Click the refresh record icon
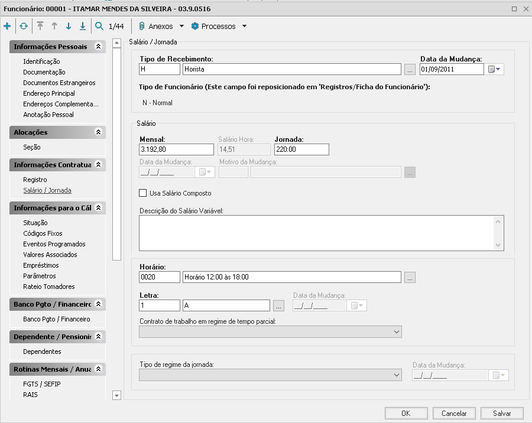 [24, 26]
